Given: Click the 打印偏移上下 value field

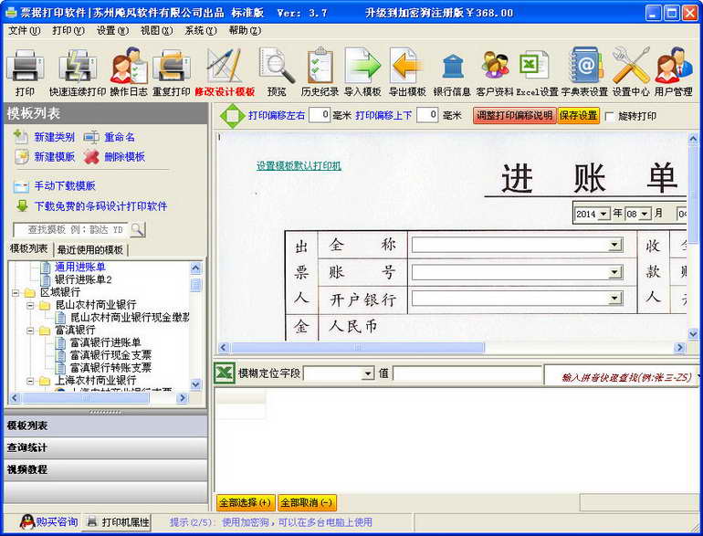Looking at the screenshot, I should point(427,115).
